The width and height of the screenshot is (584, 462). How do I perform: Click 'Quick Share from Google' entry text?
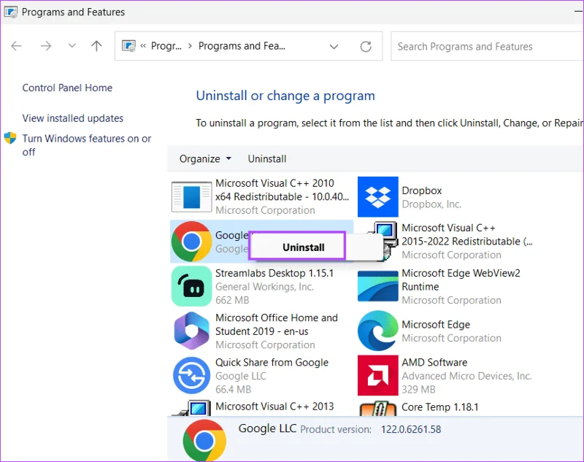point(272,363)
